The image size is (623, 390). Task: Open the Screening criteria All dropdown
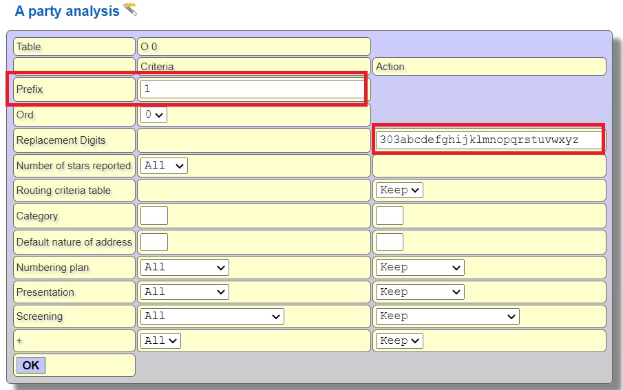tap(212, 316)
